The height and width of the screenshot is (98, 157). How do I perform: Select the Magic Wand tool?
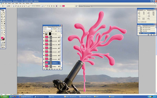point(4,15)
